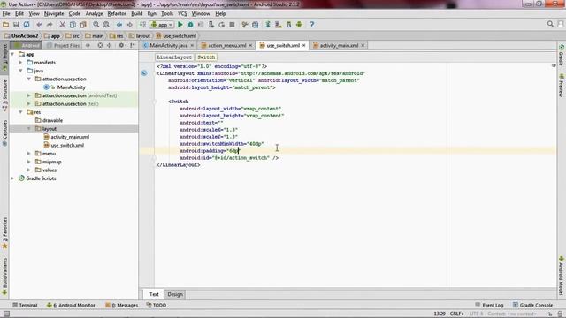
Task: Open MainActivity in project tree
Action: 71,87
